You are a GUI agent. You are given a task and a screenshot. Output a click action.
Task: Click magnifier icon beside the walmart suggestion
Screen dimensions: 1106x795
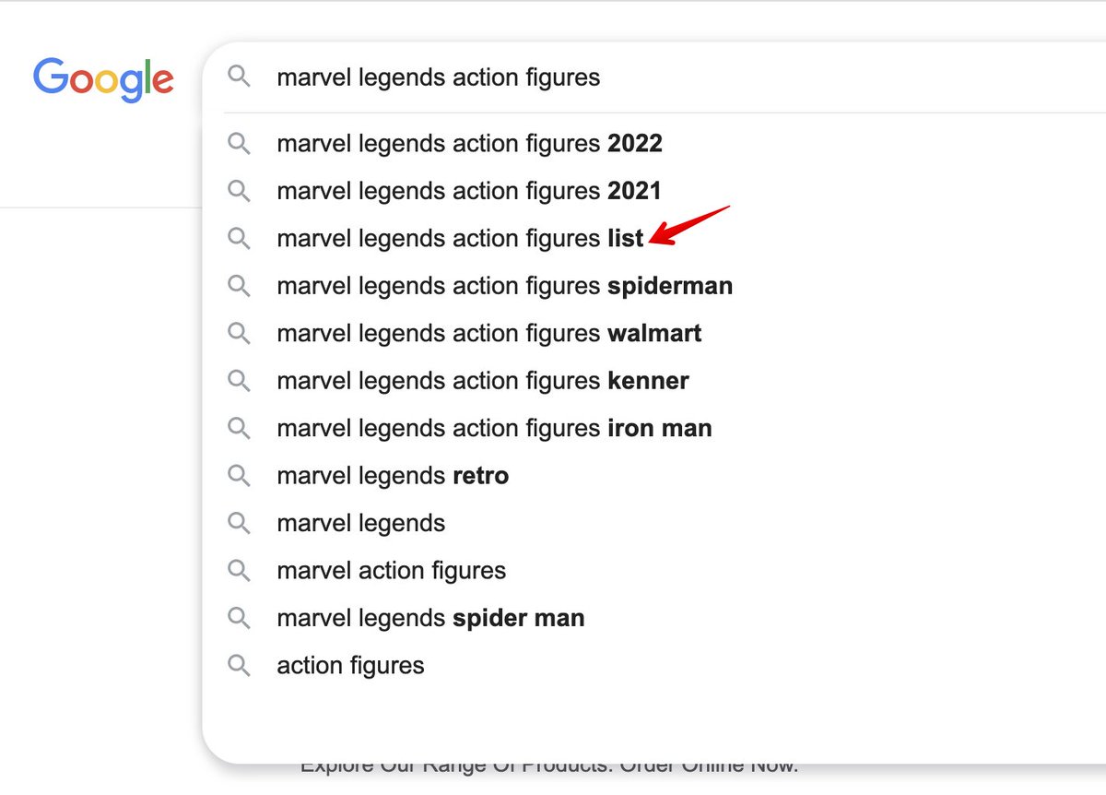click(239, 333)
